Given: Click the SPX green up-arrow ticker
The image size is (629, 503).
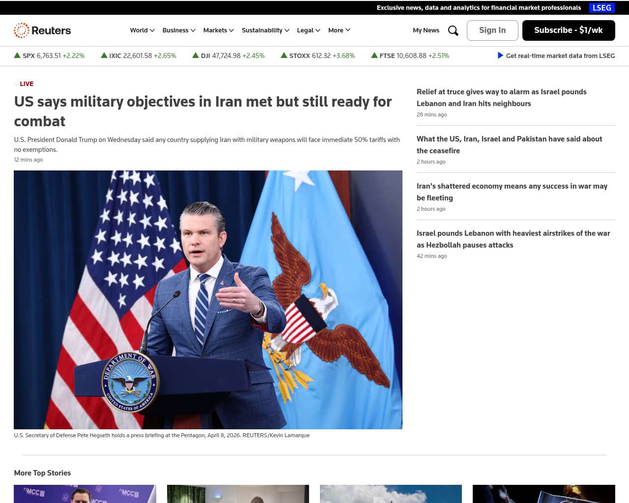Looking at the screenshot, I should click(x=17, y=56).
